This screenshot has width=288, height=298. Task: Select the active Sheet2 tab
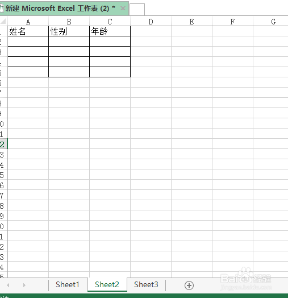(x=107, y=284)
